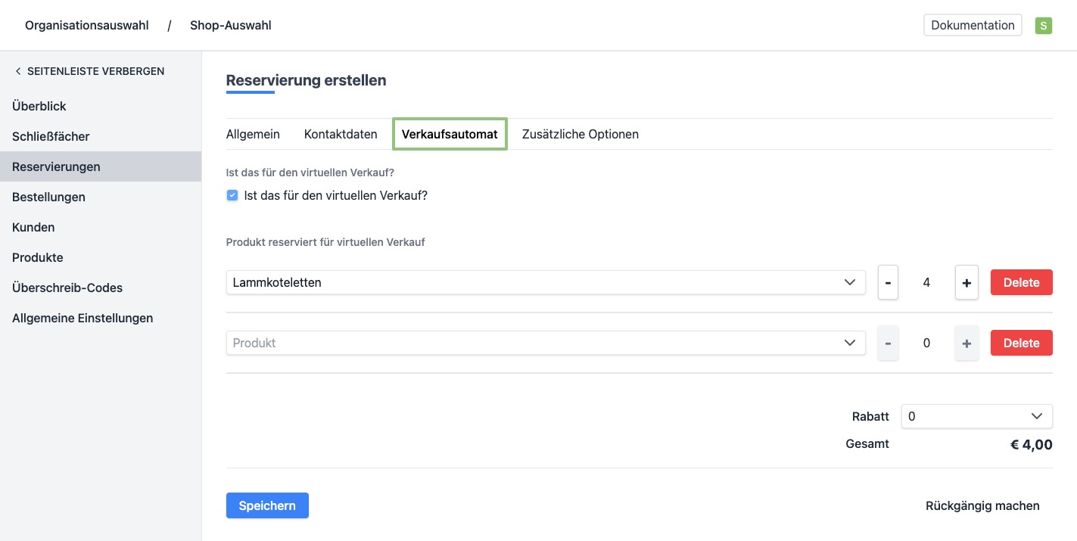
Task: Open the Kontaktdaten tab
Action: (341, 134)
